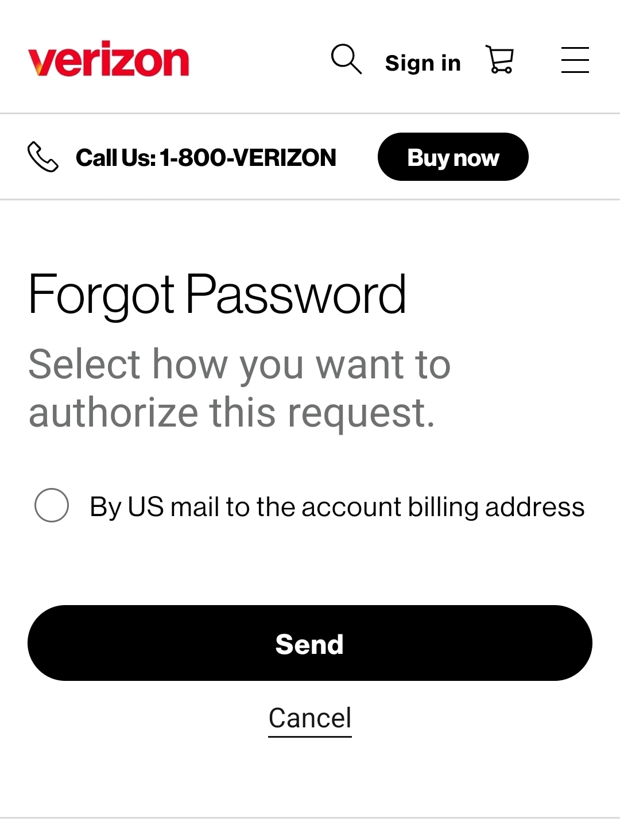Cancel the password reset request

pos(310,718)
